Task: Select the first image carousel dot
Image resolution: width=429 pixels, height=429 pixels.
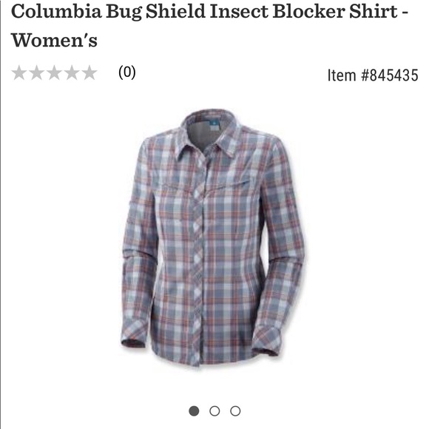Action: pos(194,411)
